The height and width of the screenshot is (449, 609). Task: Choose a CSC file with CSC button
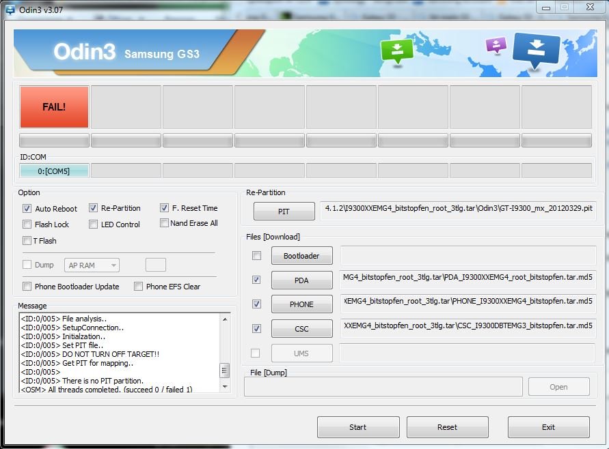pos(302,329)
